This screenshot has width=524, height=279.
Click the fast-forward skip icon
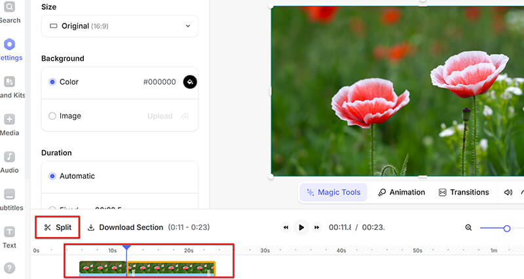tap(317, 227)
